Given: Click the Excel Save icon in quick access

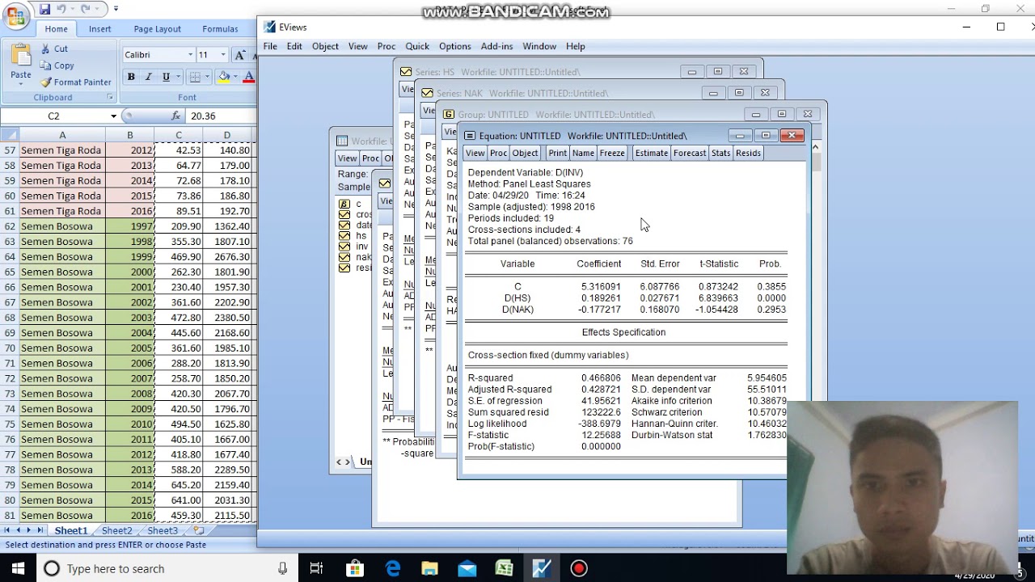Looking at the screenshot, I should click(45, 9).
